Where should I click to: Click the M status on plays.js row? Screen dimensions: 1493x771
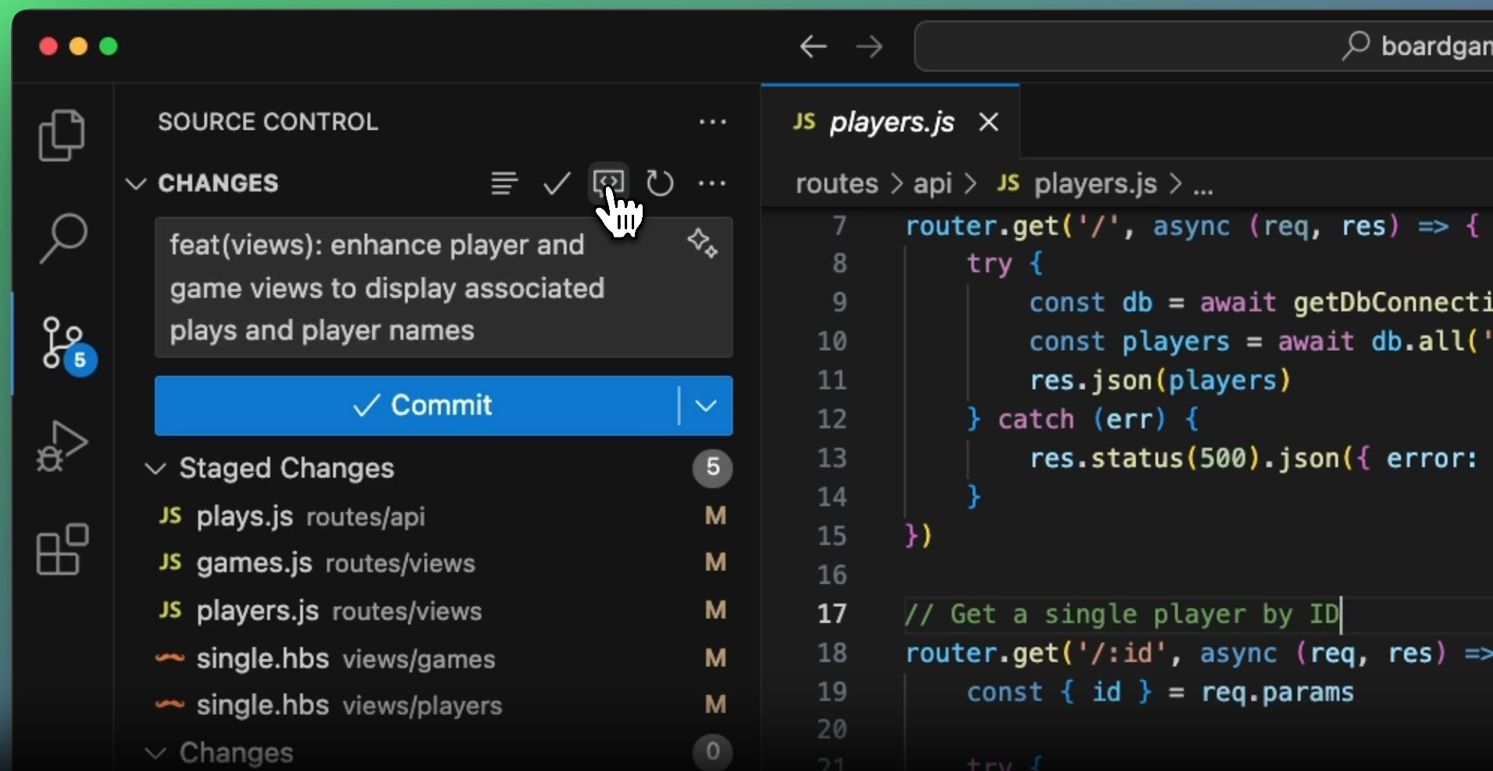coord(715,516)
